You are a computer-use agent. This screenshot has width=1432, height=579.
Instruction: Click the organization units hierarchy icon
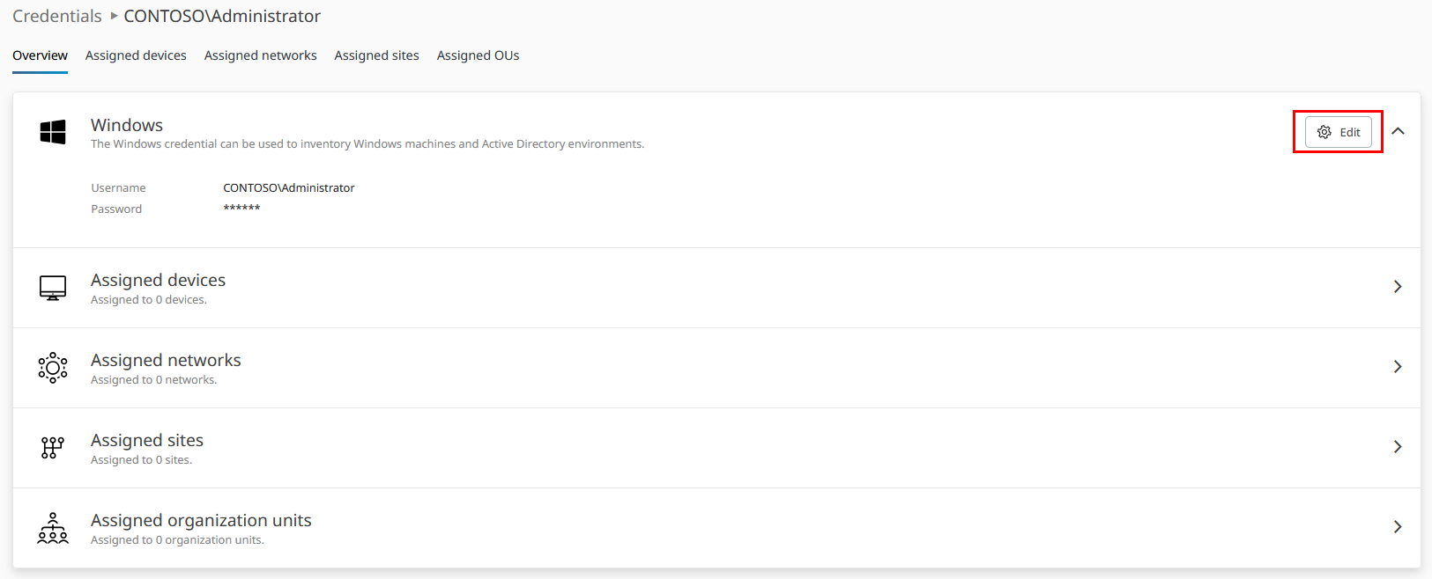53,528
